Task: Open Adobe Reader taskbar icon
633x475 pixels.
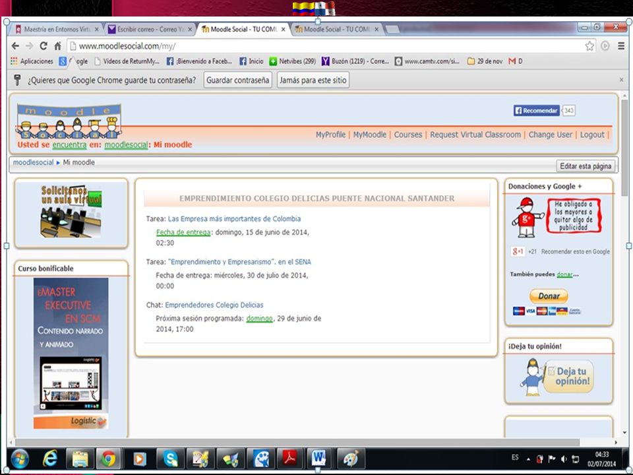Action: 289,459
